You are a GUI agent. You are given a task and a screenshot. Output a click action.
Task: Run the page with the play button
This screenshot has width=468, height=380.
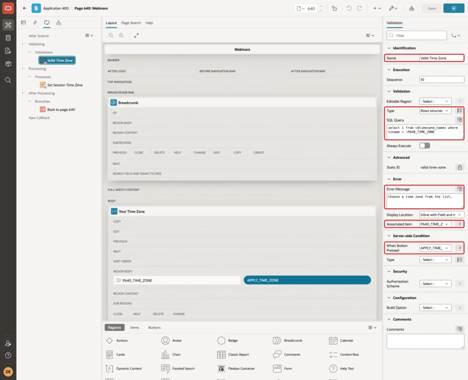click(x=454, y=8)
